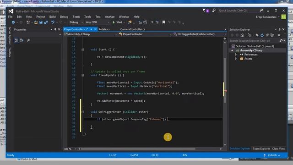Click the Collapse All icon in Solution Explorer
The height and width of the screenshot is (165, 293).
tap(267, 35)
